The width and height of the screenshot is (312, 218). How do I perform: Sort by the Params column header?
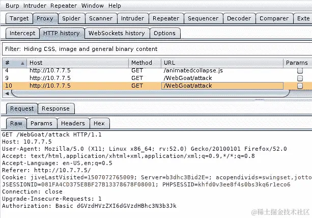[x=297, y=63]
